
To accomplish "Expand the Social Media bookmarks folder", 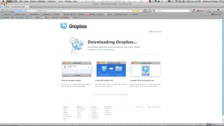I will coord(34,14).
